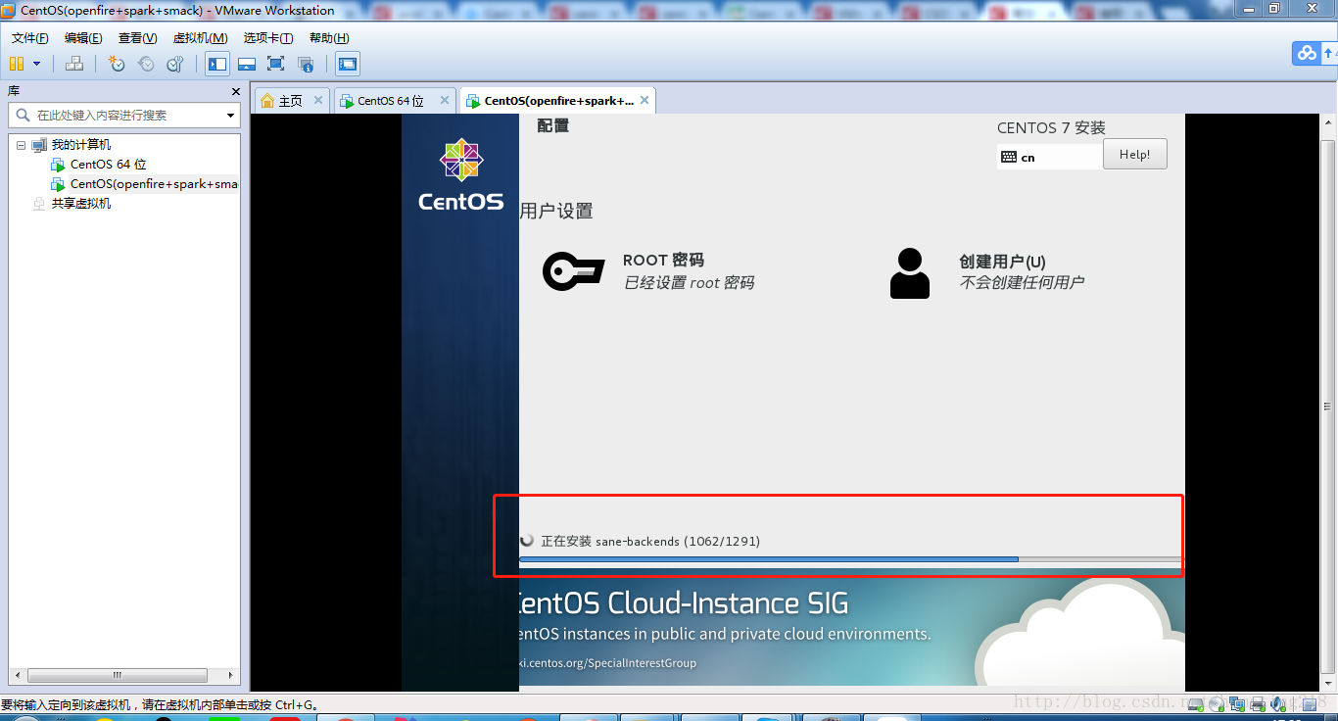Screen dimensions: 1338x721
Task: Click the 不会创建任何用户 status text
Action: pos(1022,282)
